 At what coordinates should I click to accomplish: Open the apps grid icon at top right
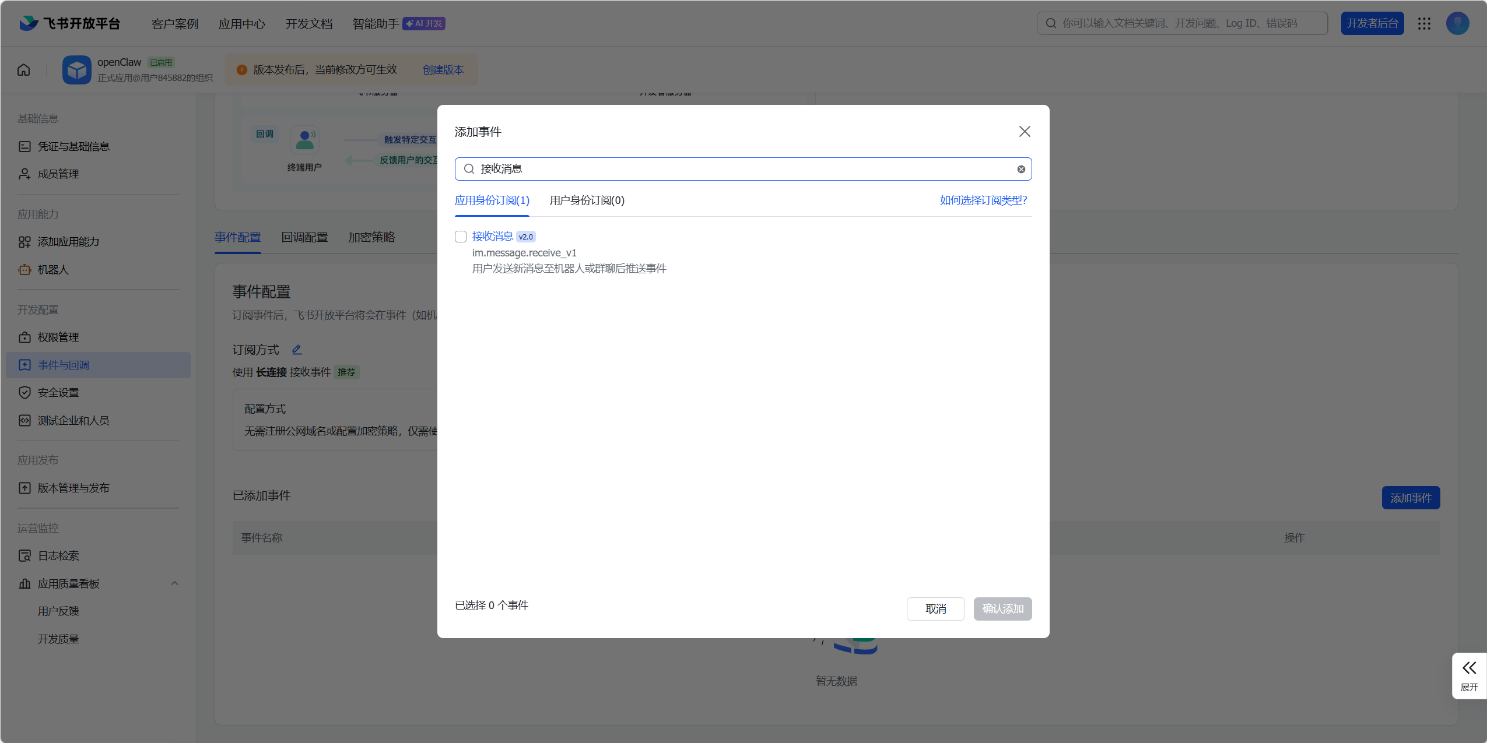[1424, 23]
